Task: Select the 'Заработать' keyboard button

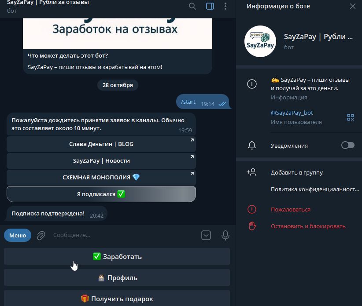Action: tap(117, 256)
